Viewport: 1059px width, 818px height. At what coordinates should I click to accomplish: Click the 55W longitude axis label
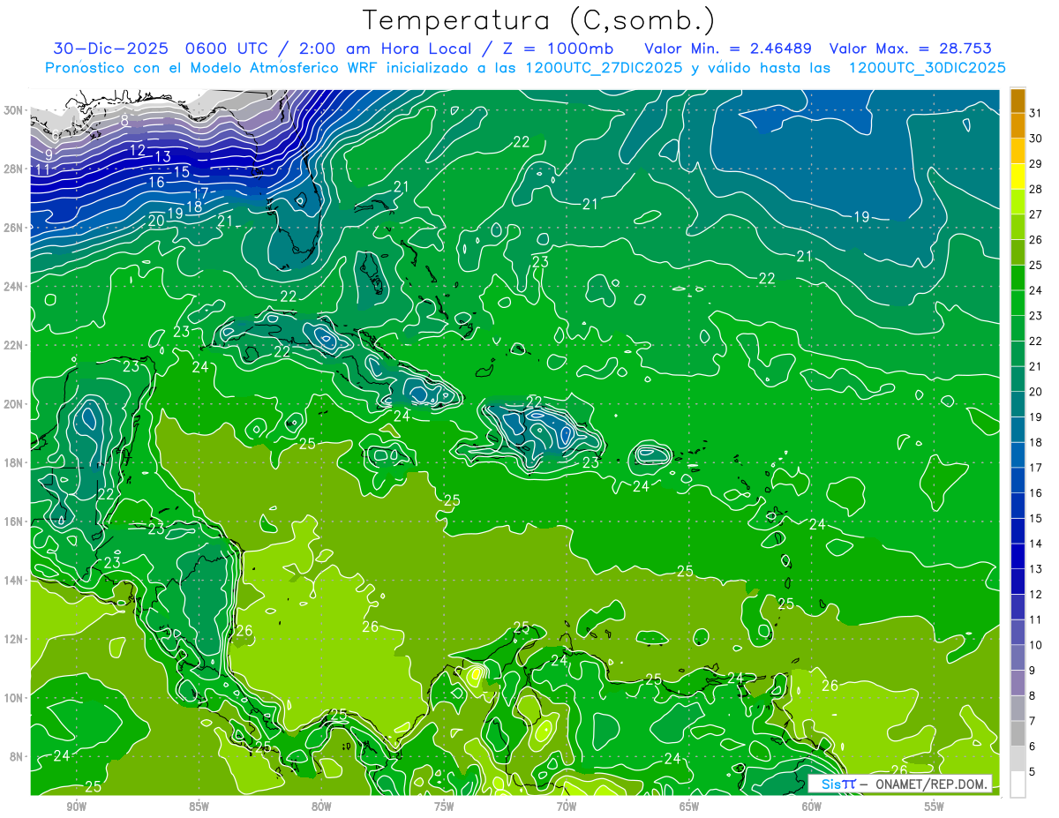click(935, 807)
